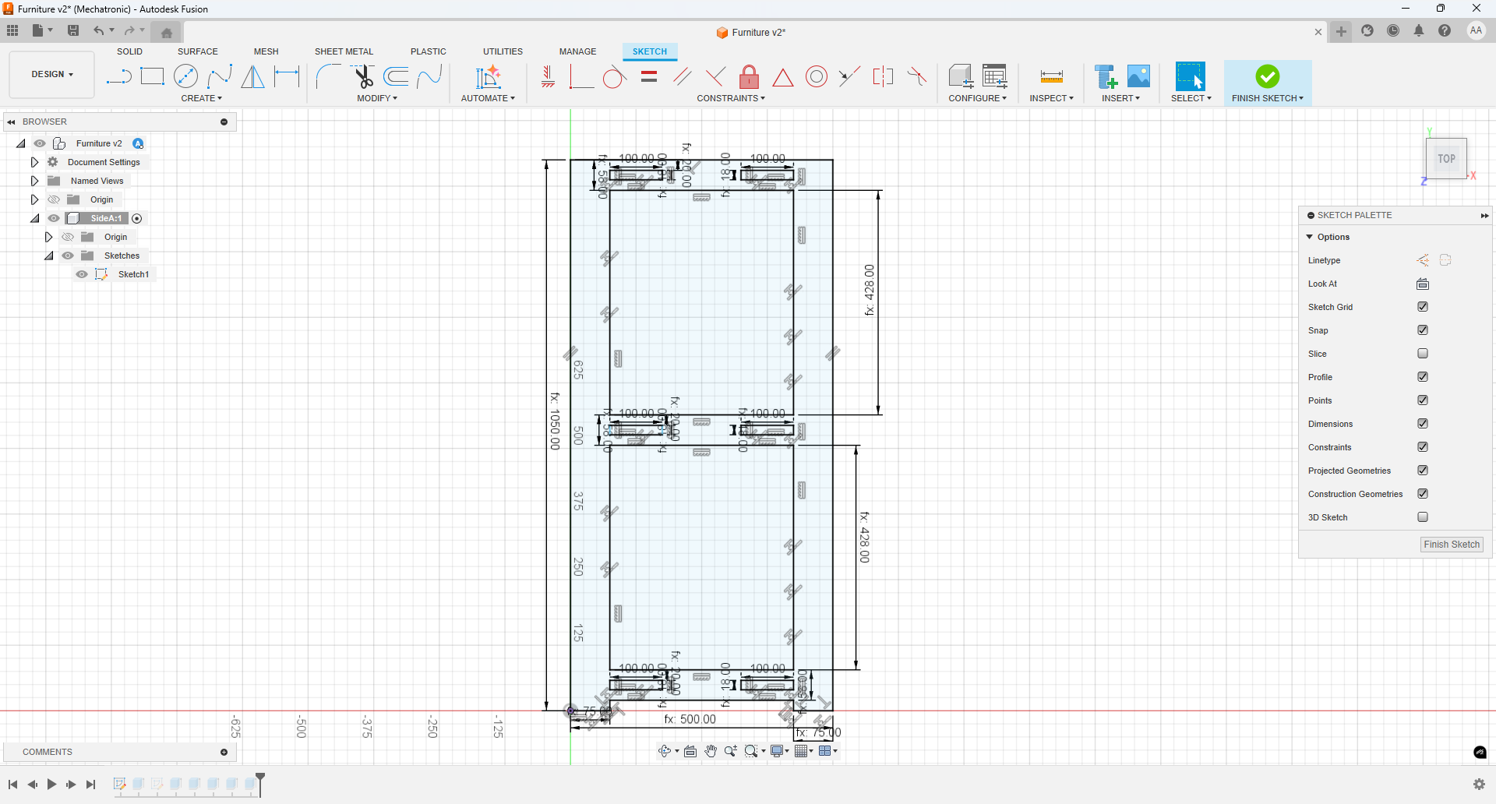Toggle the Sketch Grid checkbox
1496x804 pixels.
[x=1423, y=307]
